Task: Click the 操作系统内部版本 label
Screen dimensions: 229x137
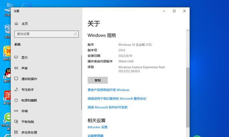Action: pyautogui.click(x=100, y=61)
